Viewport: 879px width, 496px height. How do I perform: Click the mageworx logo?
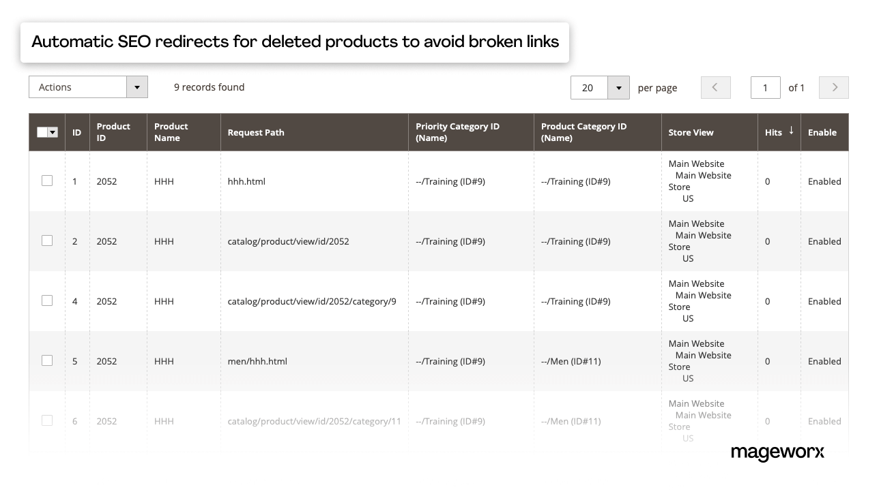[777, 452]
